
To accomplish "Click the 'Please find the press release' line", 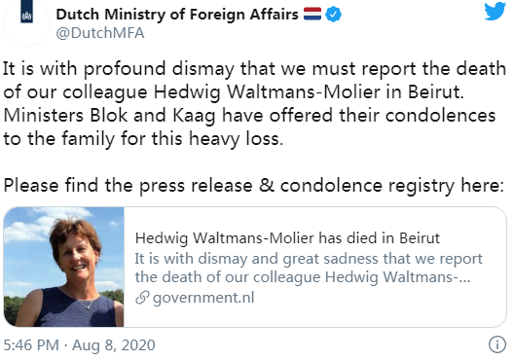I will pos(253,186).
